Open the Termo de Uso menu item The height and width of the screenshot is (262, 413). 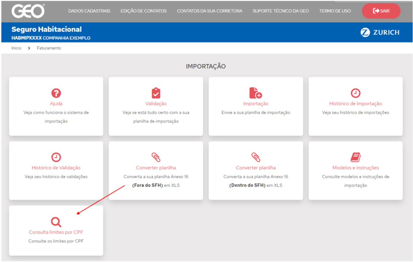point(335,11)
